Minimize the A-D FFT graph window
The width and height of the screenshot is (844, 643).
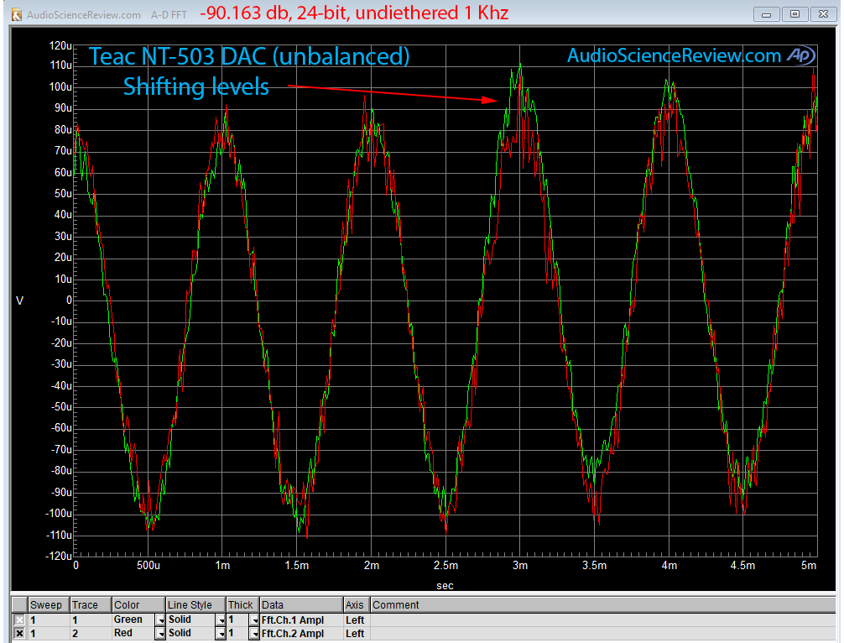click(x=767, y=14)
